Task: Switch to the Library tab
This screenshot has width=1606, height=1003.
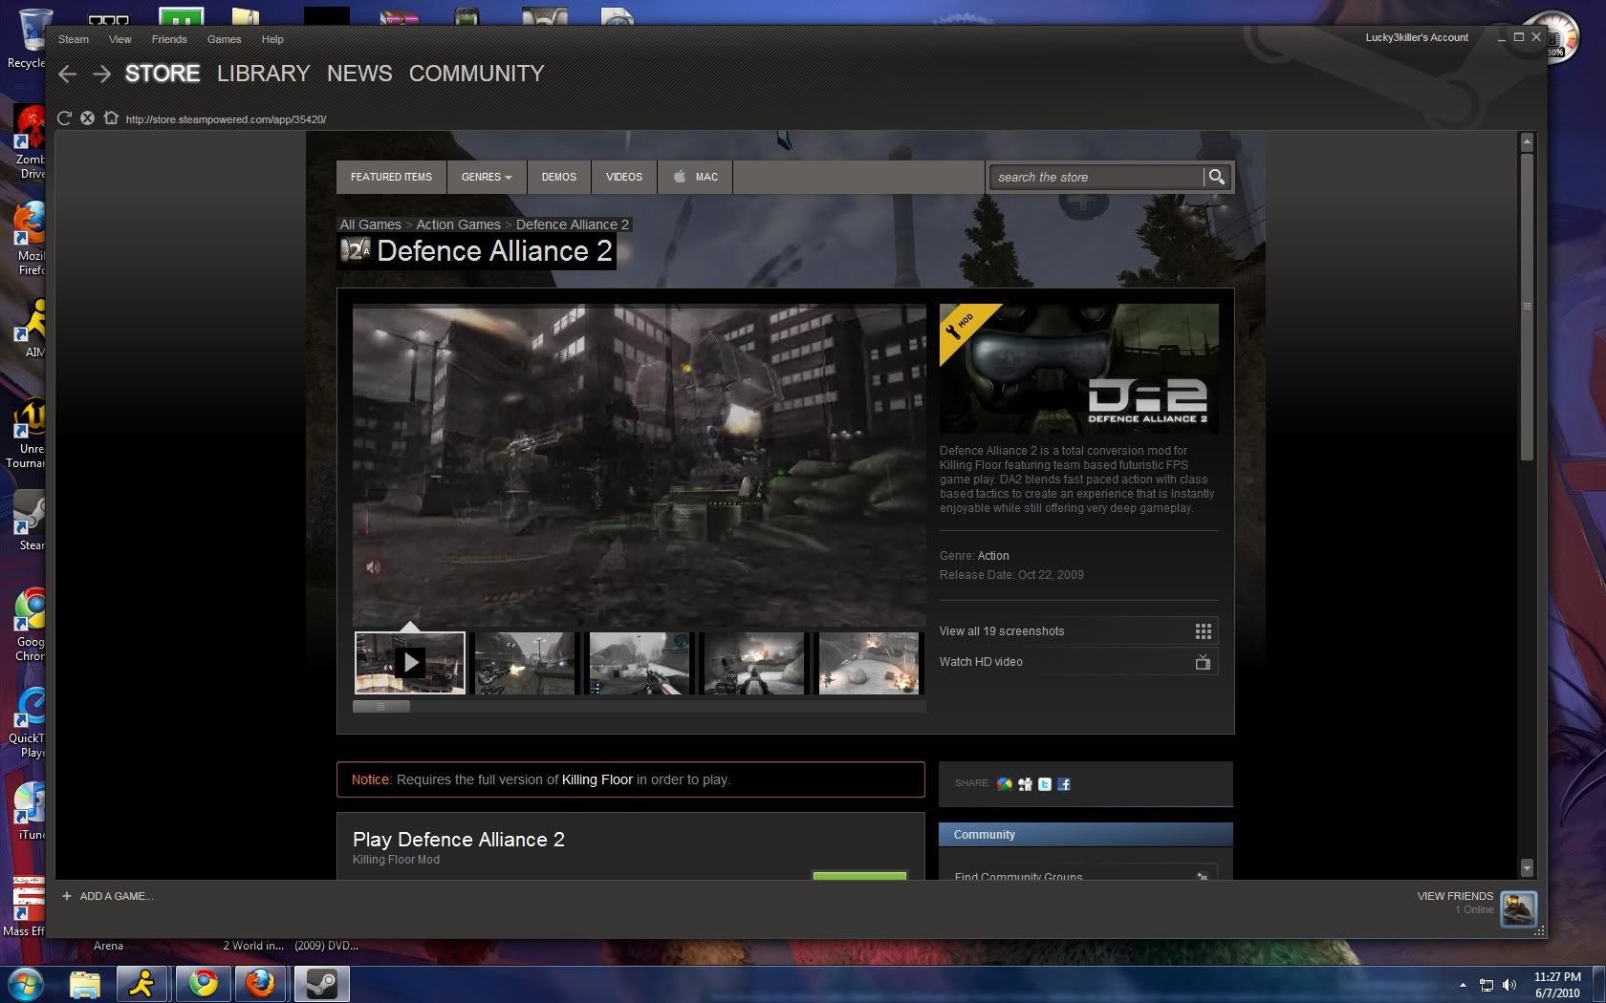Action: point(263,74)
